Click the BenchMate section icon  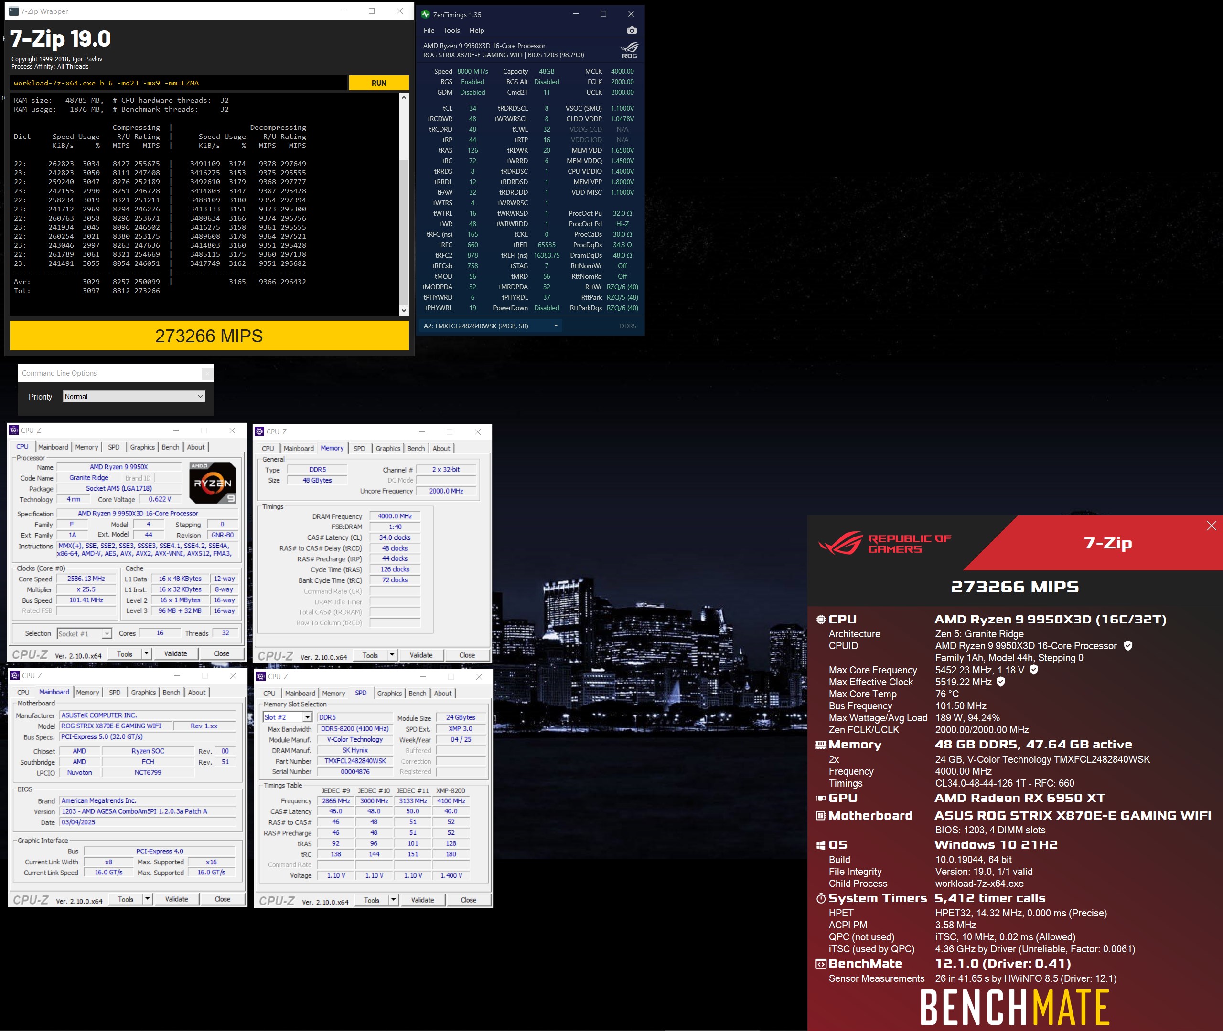pyautogui.click(x=821, y=964)
